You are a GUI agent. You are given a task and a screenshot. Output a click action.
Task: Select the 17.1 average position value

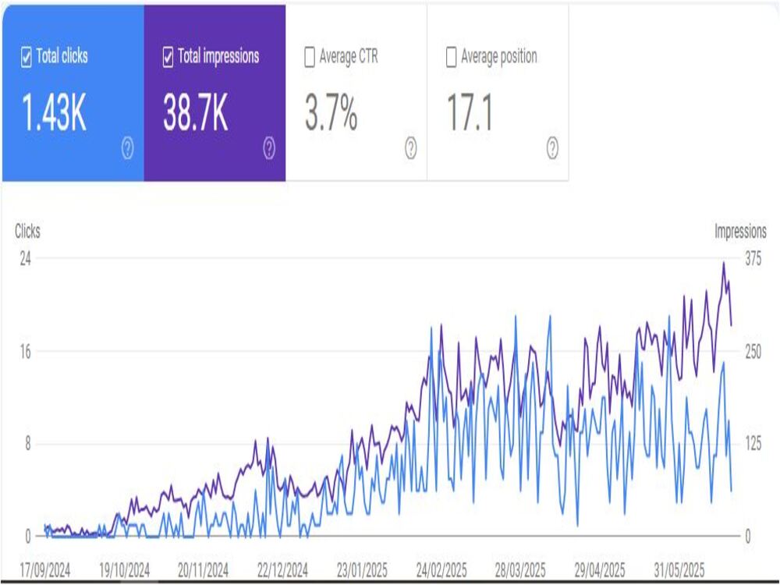coord(470,113)
